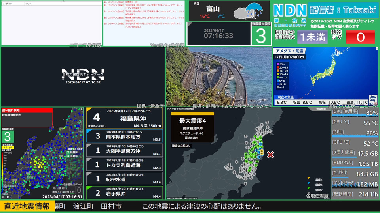Click the 岐阜県飛騨地方 alert text
380x213 pixels.
pyautogui.click(x=11, y=115)
